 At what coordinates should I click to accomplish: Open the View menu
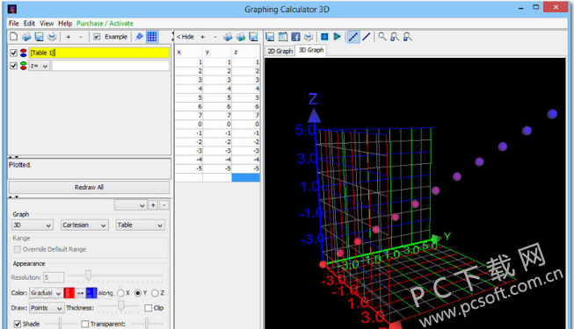47,23
